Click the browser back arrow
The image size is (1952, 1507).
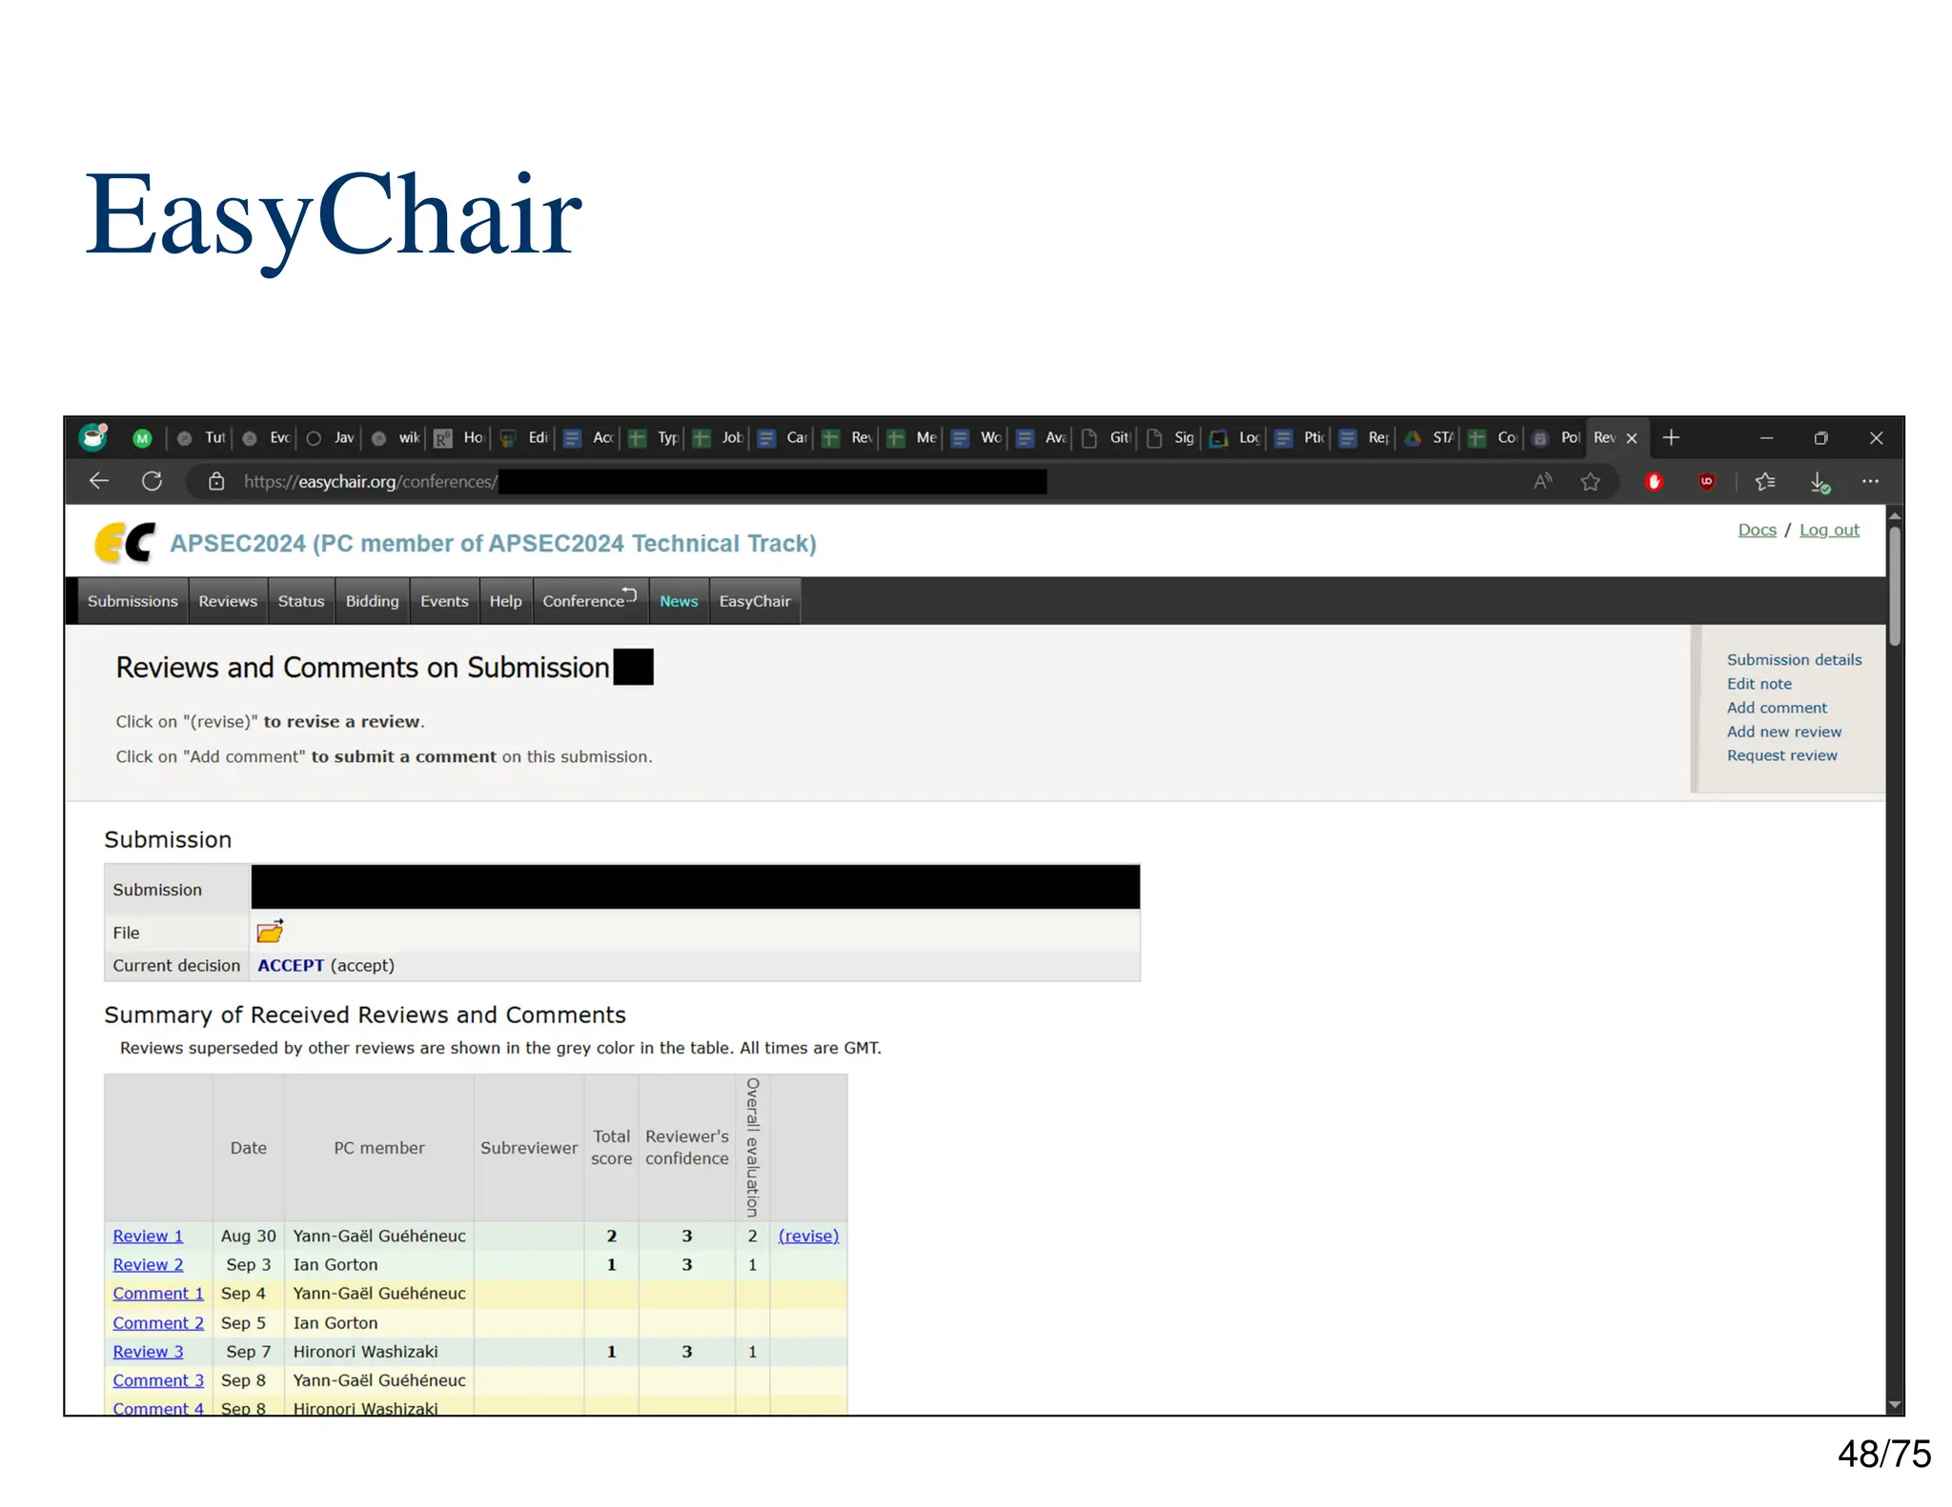point(99,481)
